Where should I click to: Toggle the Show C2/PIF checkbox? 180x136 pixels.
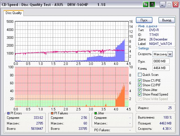[140, 85]
